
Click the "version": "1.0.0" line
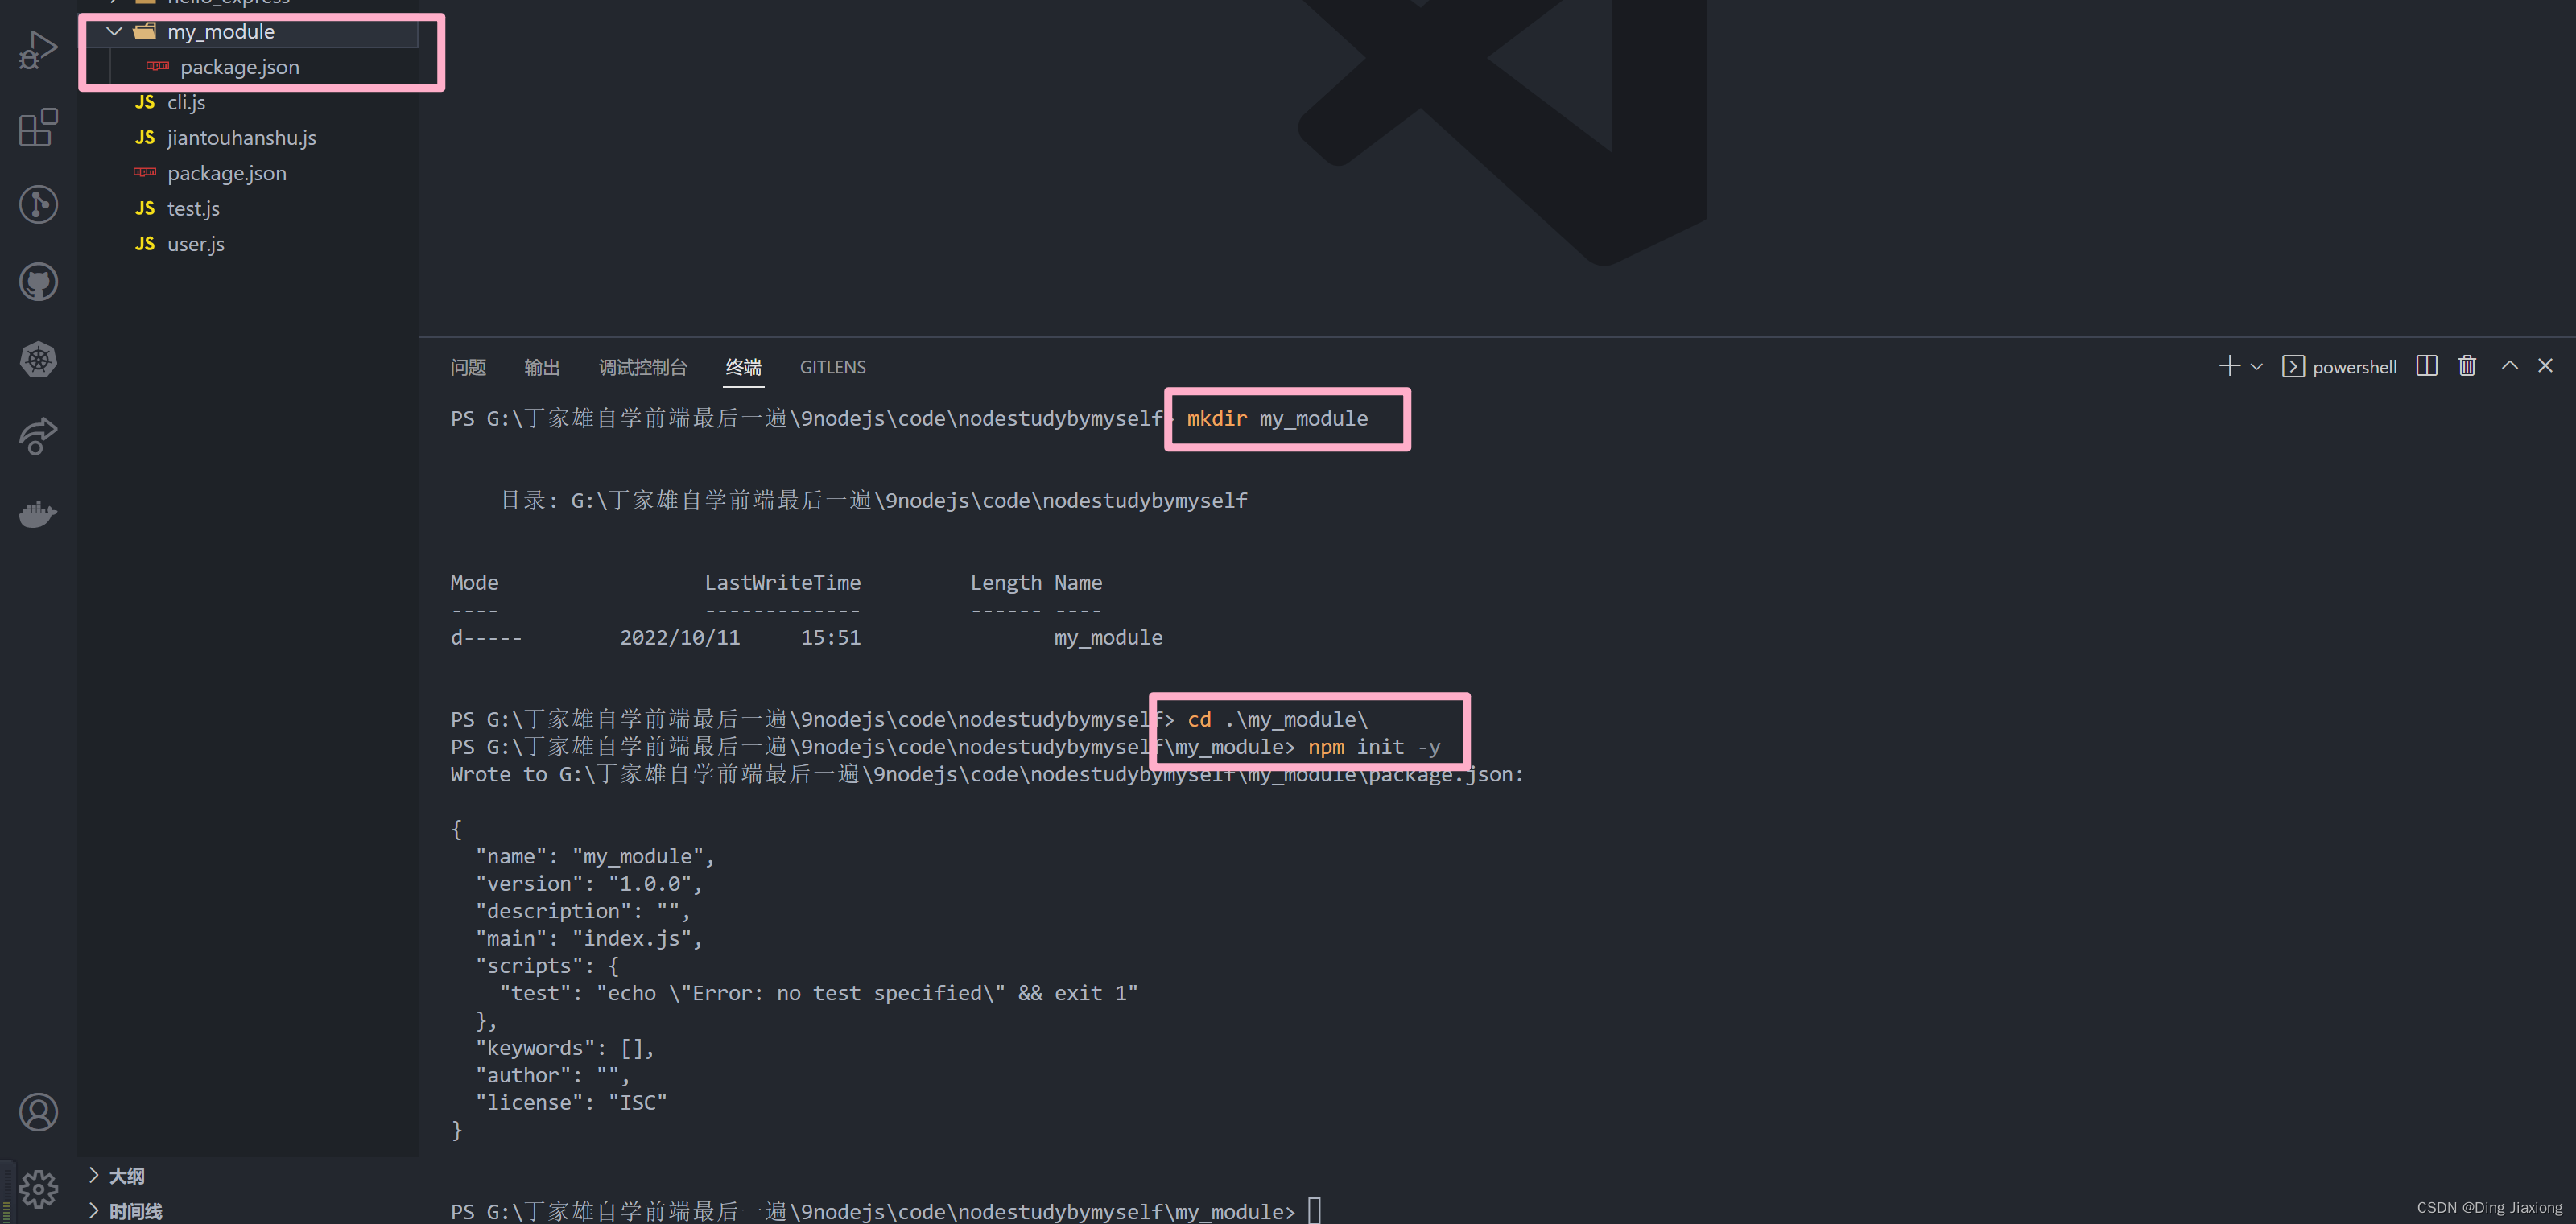(589, 884)
